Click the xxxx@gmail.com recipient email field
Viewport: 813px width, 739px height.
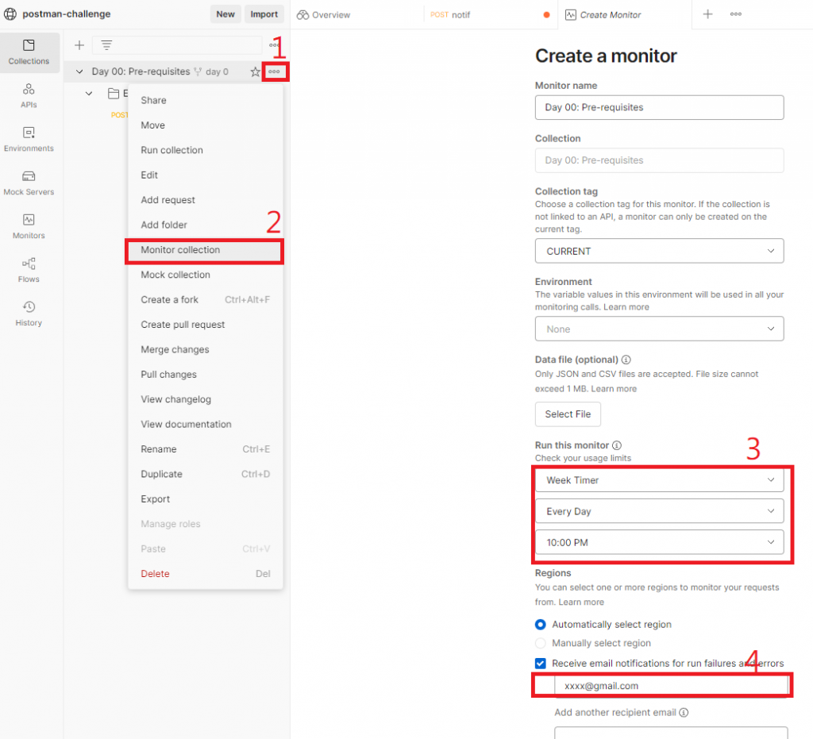click(x=671, y=686)
